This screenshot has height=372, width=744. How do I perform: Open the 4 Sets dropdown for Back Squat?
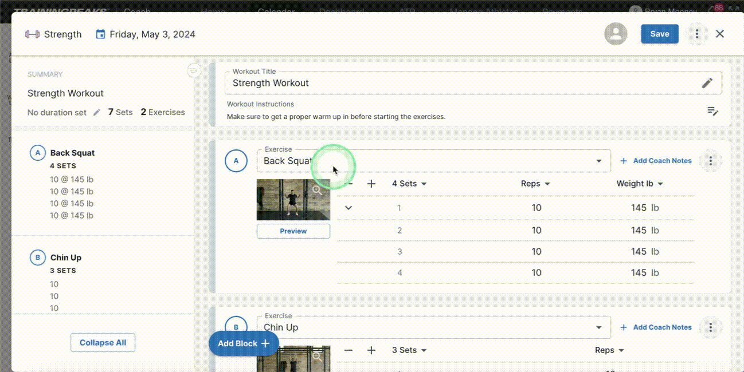[x=409, y=183]
